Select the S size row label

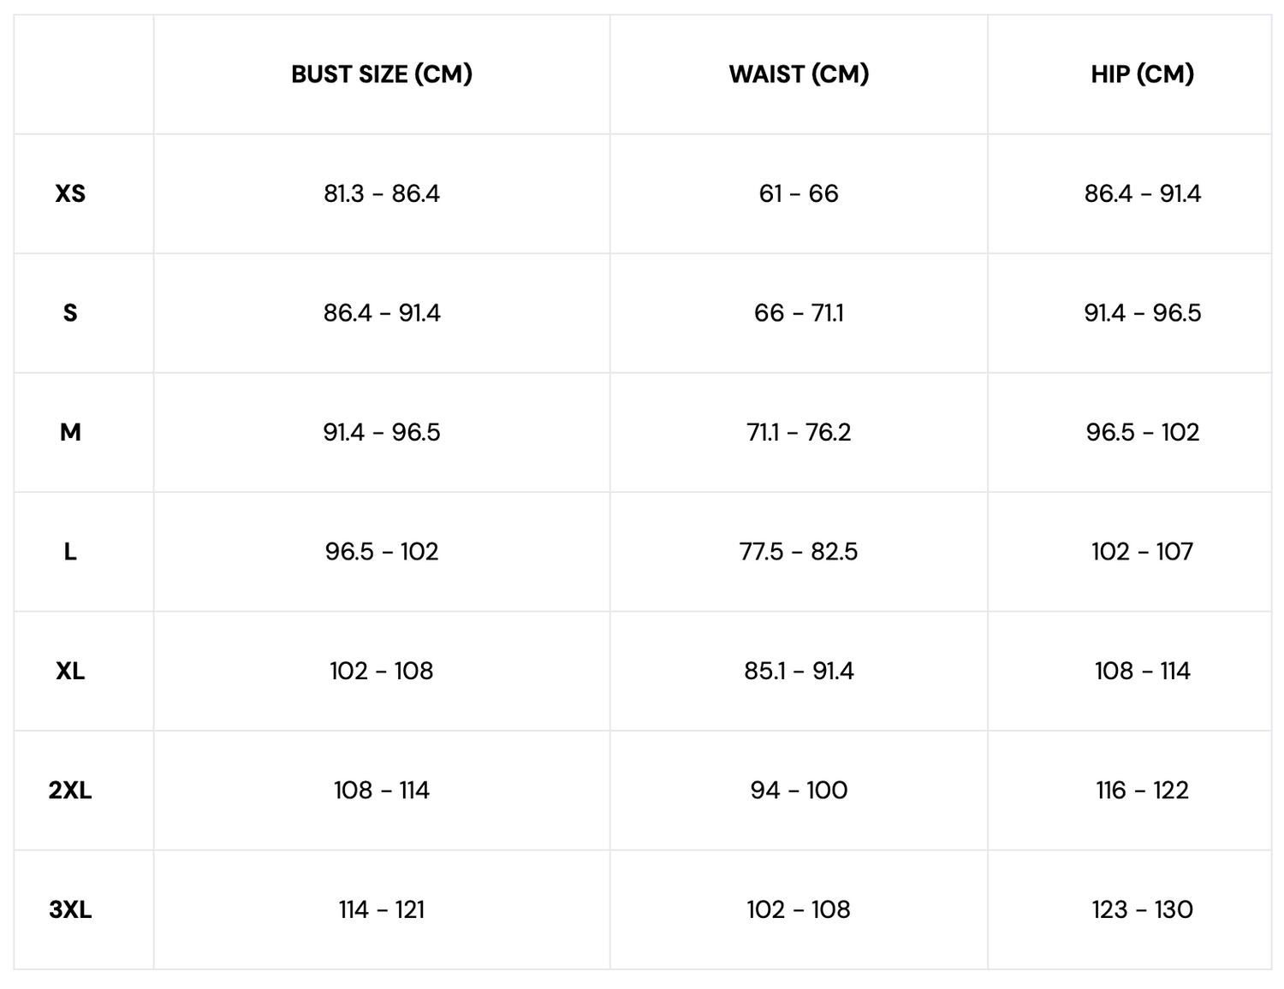click(x=70, y=313)
